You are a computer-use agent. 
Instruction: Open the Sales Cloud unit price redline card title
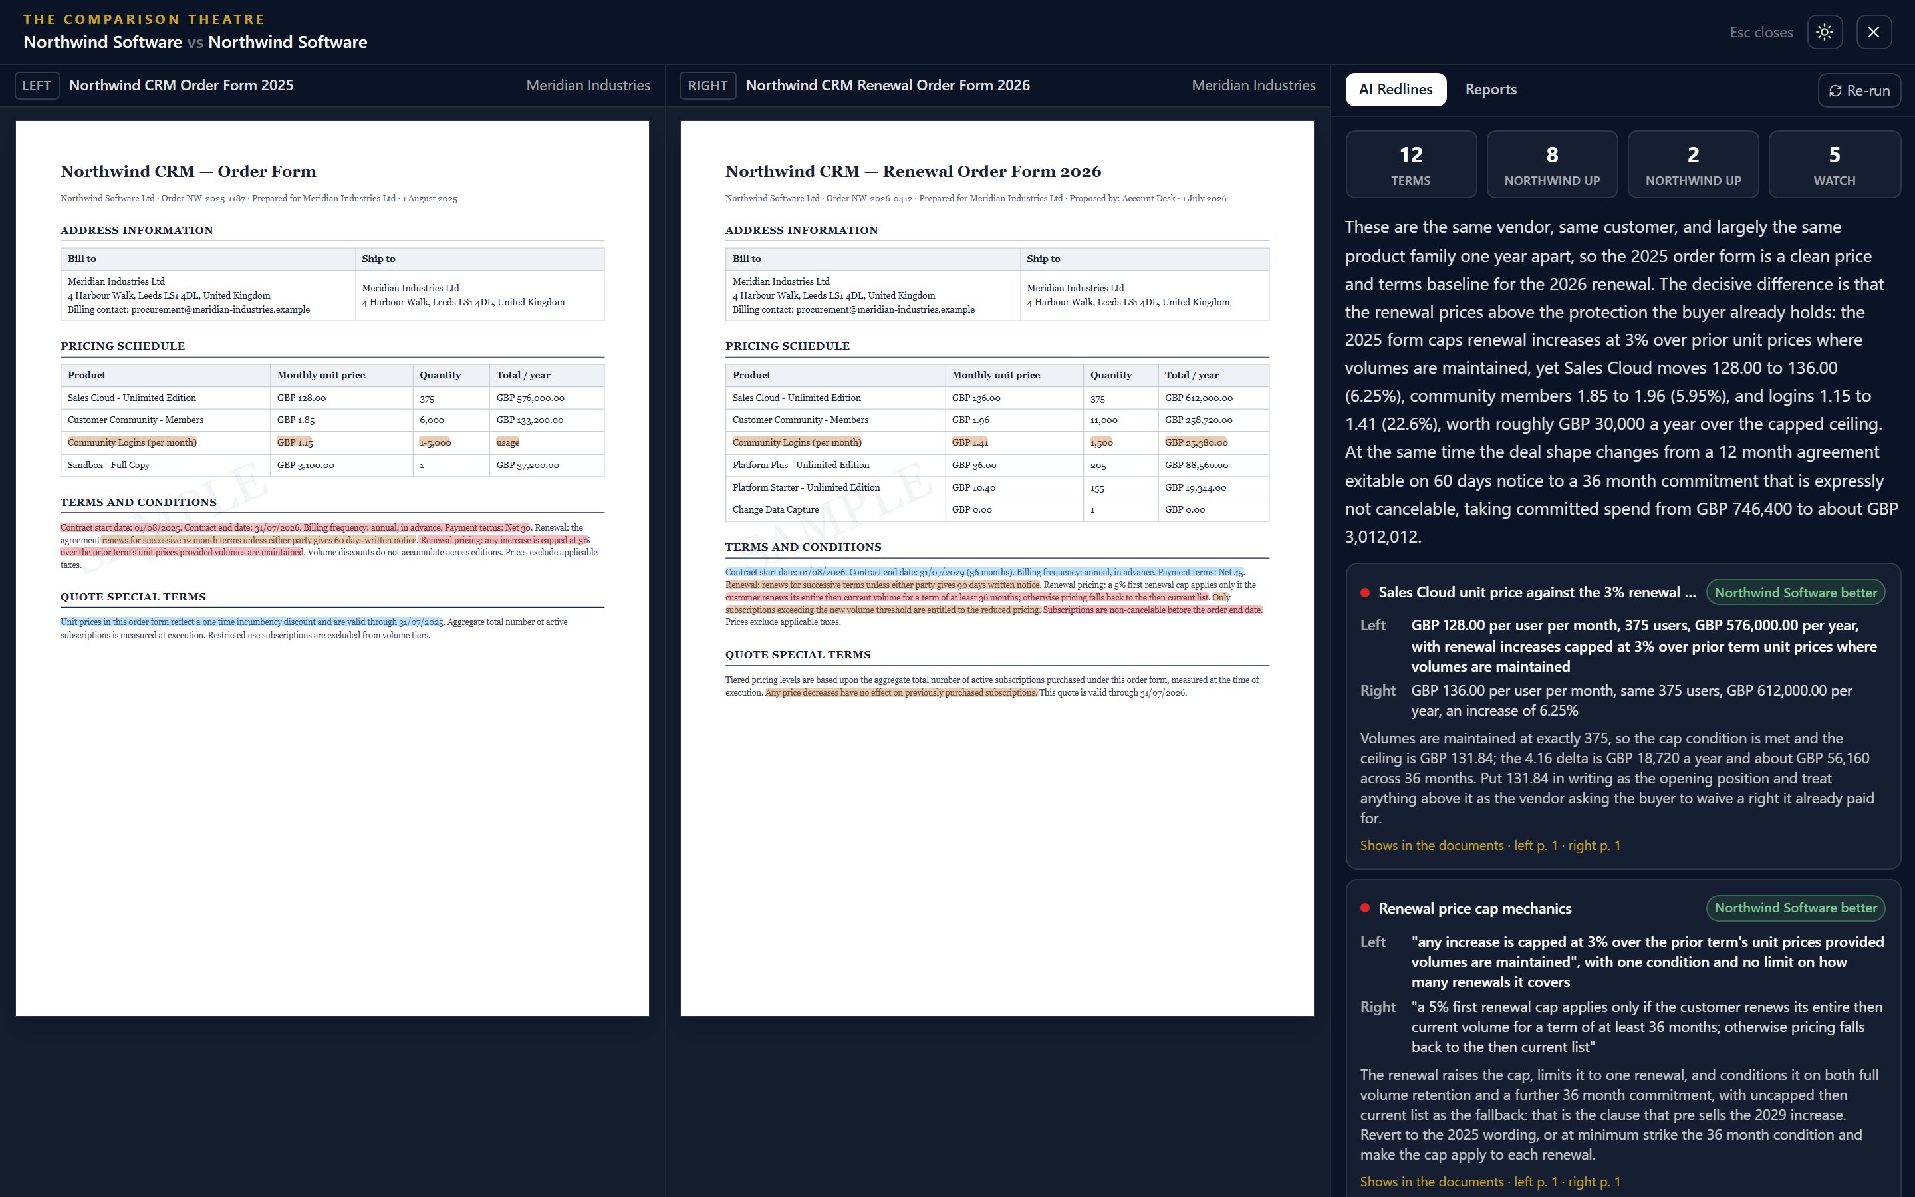tap(1537, 592)
